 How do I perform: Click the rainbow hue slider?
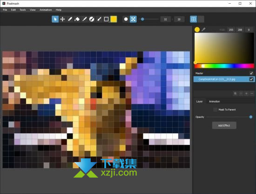224,66
